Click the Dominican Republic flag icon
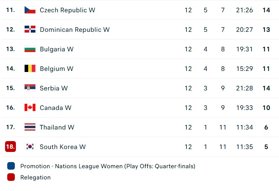Viewport: 279px width, 191px height. tap(30, 29)
